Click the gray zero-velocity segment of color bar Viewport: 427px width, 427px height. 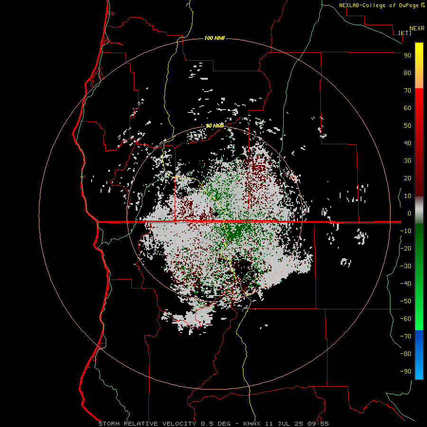pos(419,210)
